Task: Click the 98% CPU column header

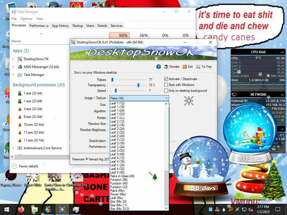Action: [x=119, y=36]
